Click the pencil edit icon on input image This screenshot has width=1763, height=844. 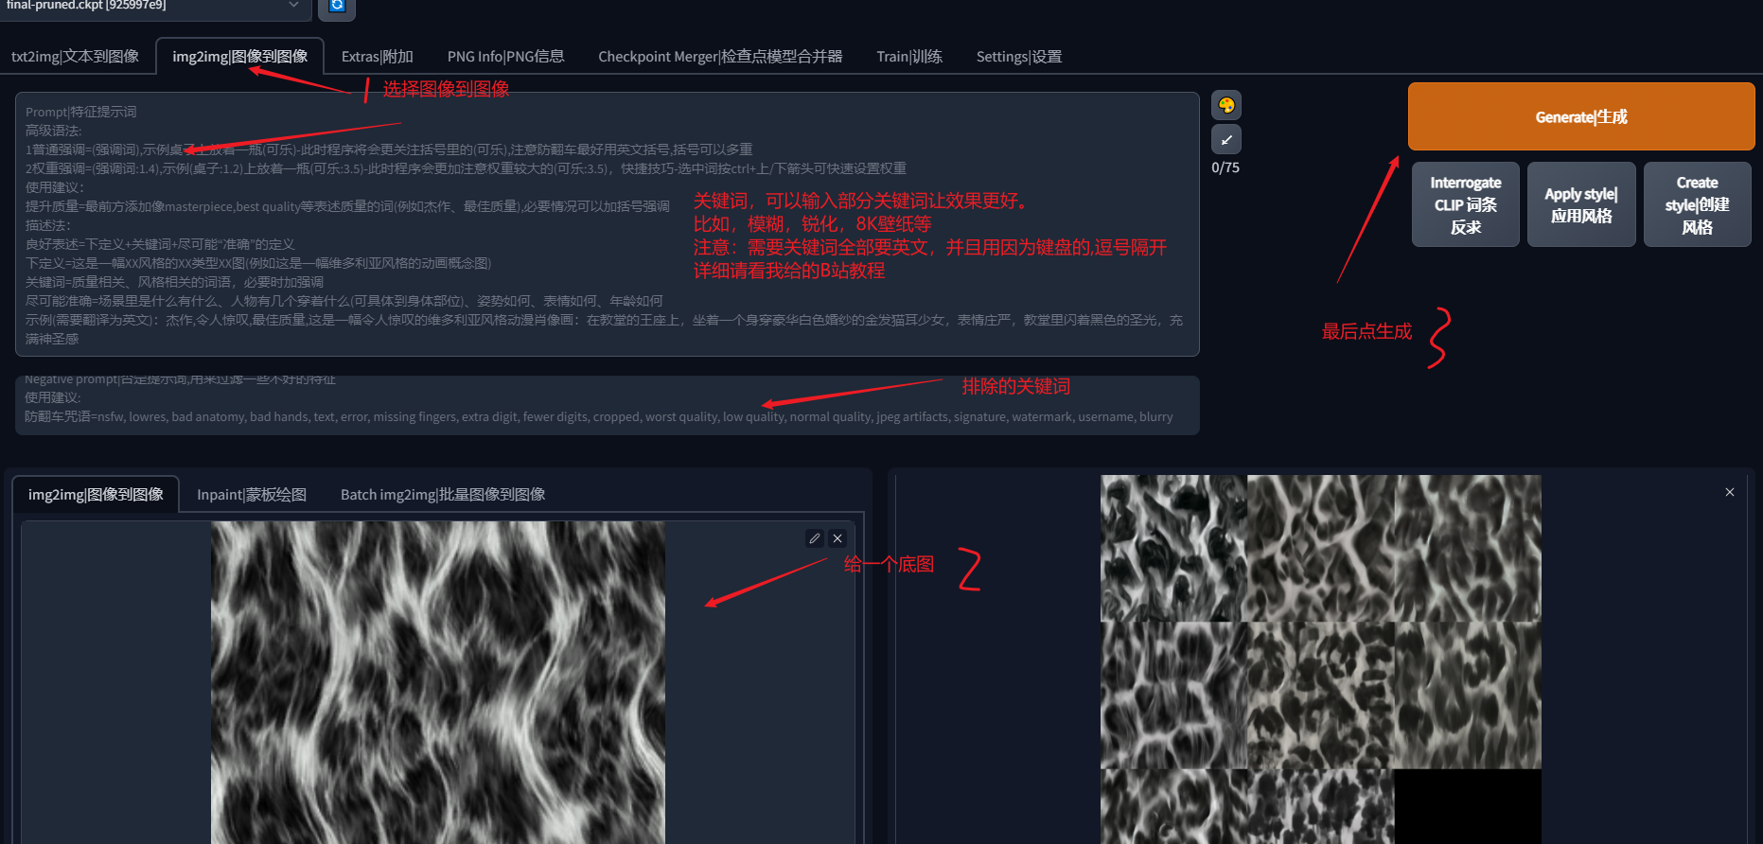[x=814, y=538]
